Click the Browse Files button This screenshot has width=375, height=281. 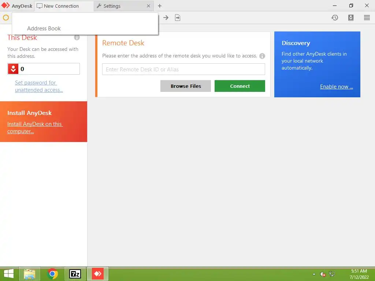click(x=186, y=86)
